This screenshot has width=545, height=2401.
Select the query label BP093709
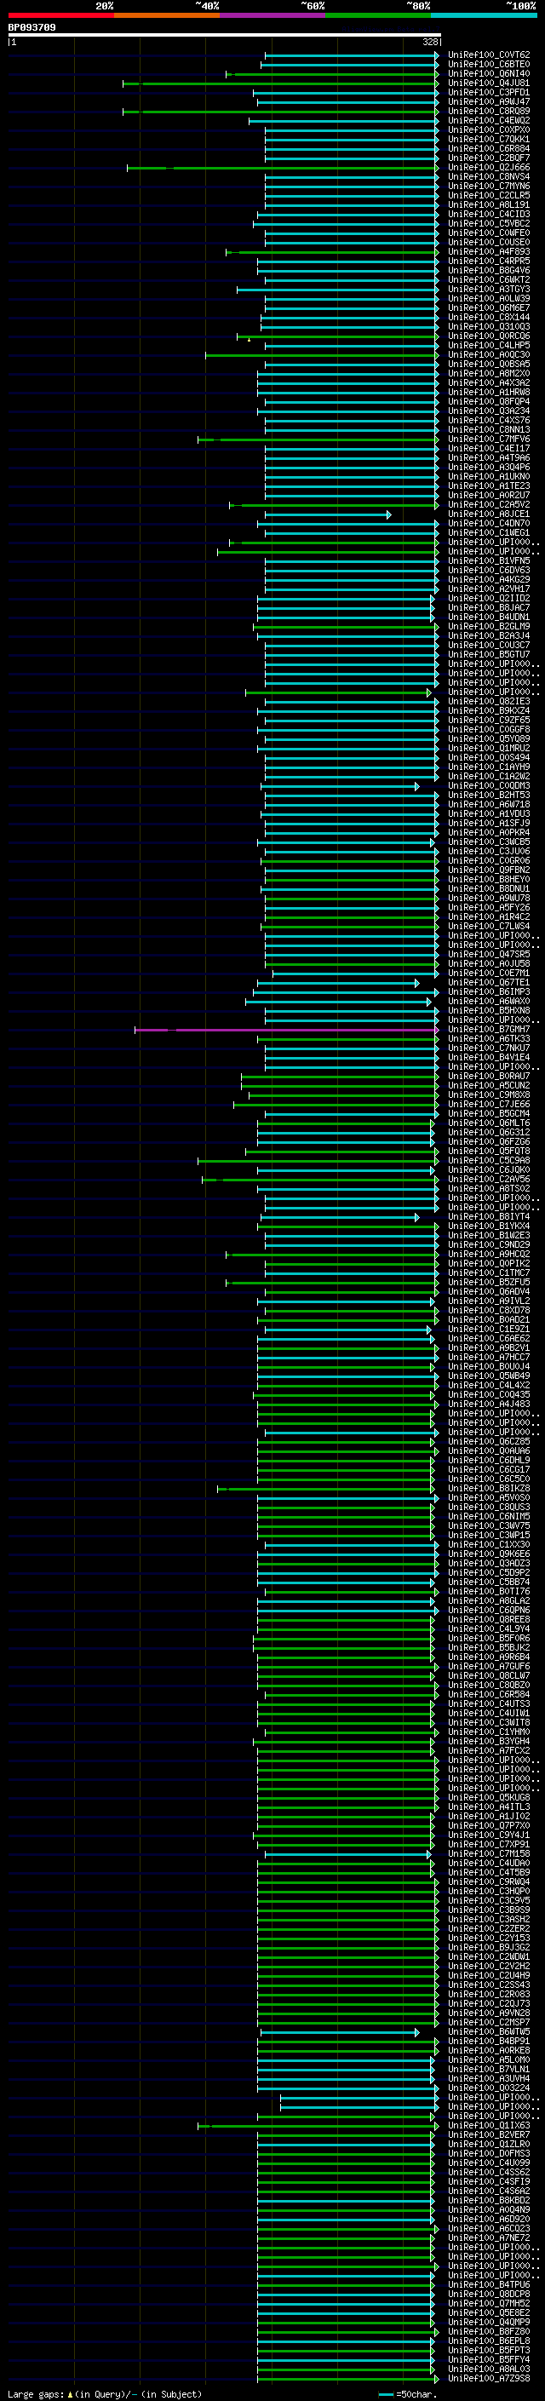(32, 27)
